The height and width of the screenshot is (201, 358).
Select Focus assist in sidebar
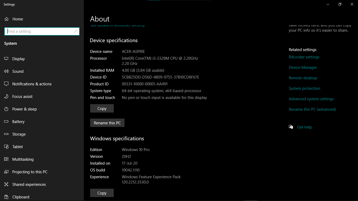(42, 96)
